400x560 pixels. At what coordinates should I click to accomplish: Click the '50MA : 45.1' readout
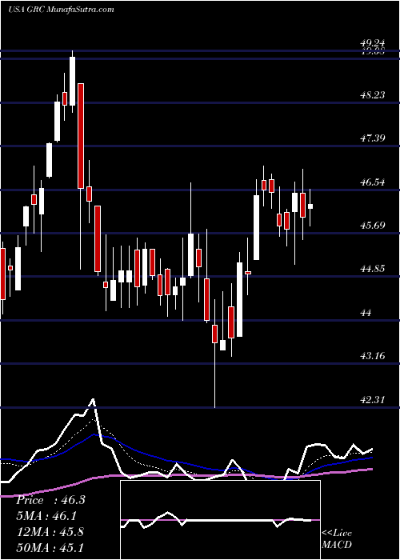pyautogui.click(x=50, y=547)
